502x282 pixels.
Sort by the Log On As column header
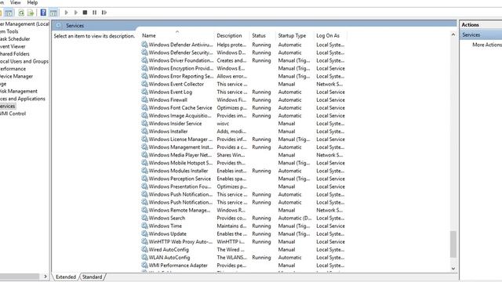coord(331,35)
